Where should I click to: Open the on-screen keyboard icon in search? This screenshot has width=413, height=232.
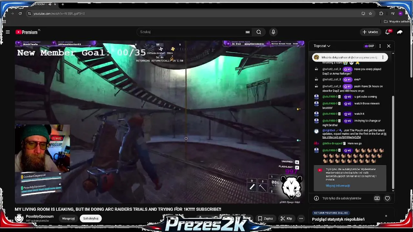click(x=247, y=32)
